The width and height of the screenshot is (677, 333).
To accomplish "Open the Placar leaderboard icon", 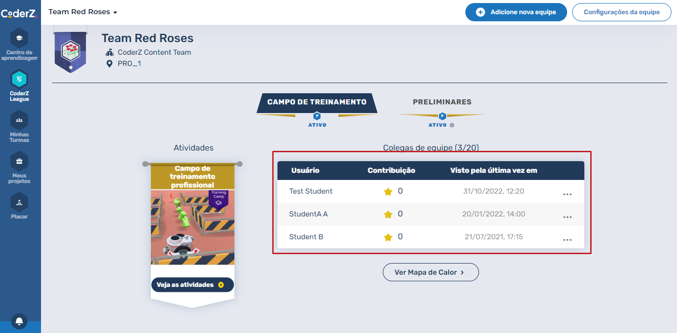I will coord(19,202).
